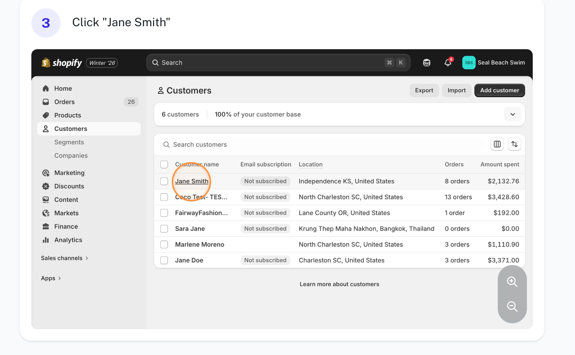
Task: Open Orders in the sidebar
Action: coord(64,102)
